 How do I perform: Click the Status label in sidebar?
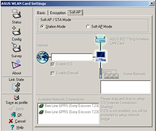[x=17, y=22]
